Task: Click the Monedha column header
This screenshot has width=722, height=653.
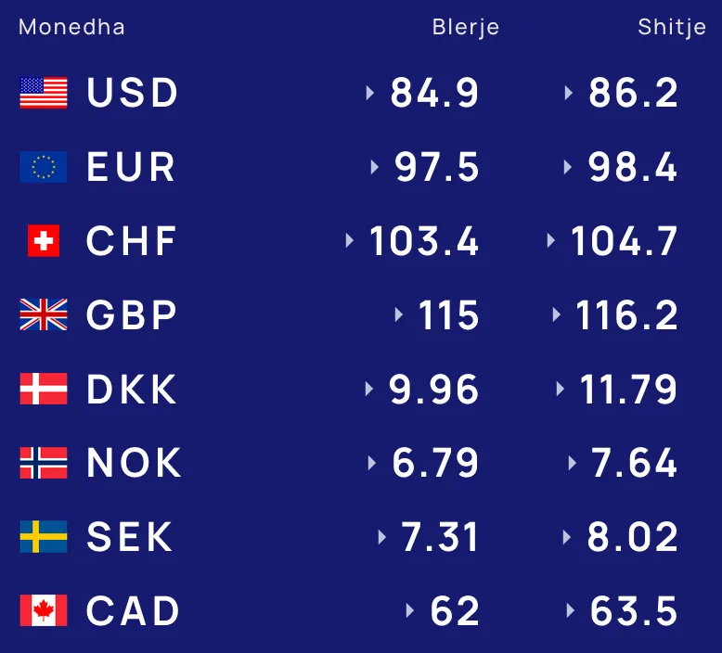Action: pyautogui.click(x=71, y=27)
